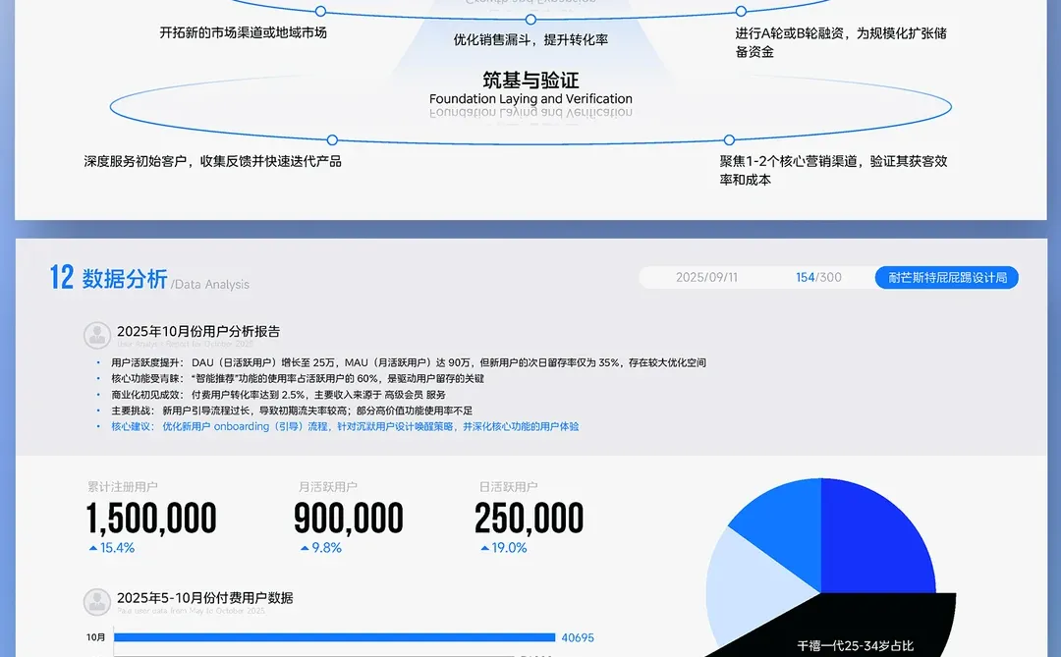The height and width of the screenshot is (657, 1061).
Task: Click the 累计注册用户 label
Action: 123,486
